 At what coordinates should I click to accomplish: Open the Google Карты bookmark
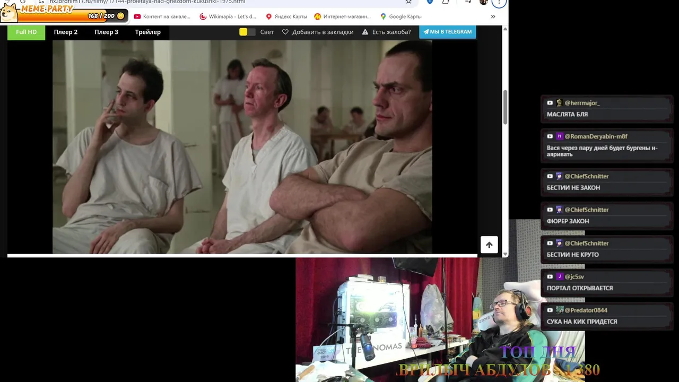401,16
